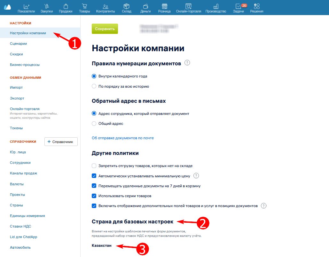Open Юр. лица directory

pyautogui.click(x=18, y=152)
